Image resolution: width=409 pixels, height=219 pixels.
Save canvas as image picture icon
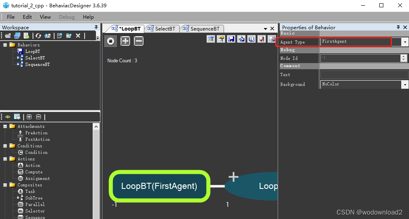(x=272, y=39)
